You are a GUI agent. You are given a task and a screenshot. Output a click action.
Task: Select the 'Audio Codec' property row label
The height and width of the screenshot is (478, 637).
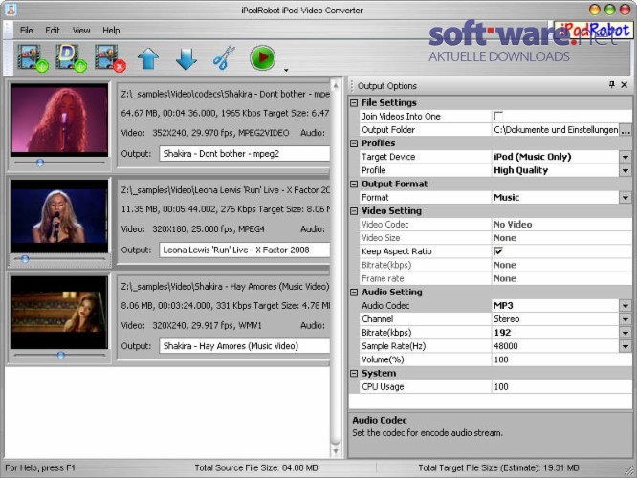click(x=385, y=306)
